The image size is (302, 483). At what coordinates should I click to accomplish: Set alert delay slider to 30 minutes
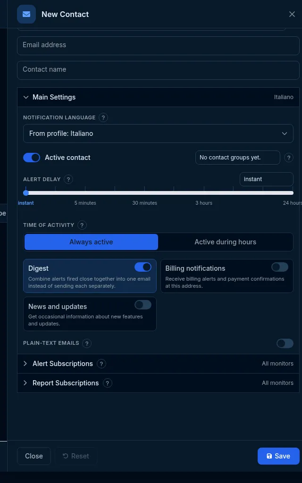[x=144, y=193]
